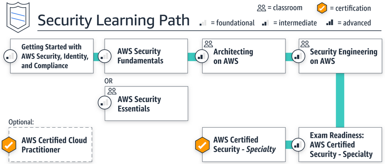Viewport: 385px width, 164px height.
Task: Click the "= foundational" legend text
Action: (233, 23)
